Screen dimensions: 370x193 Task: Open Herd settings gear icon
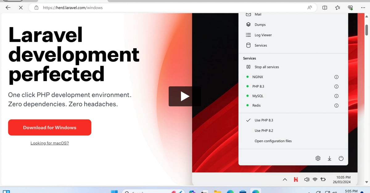318,158
